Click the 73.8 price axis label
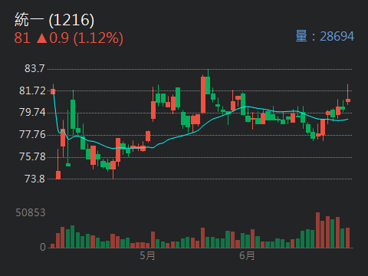 point(34,179)
